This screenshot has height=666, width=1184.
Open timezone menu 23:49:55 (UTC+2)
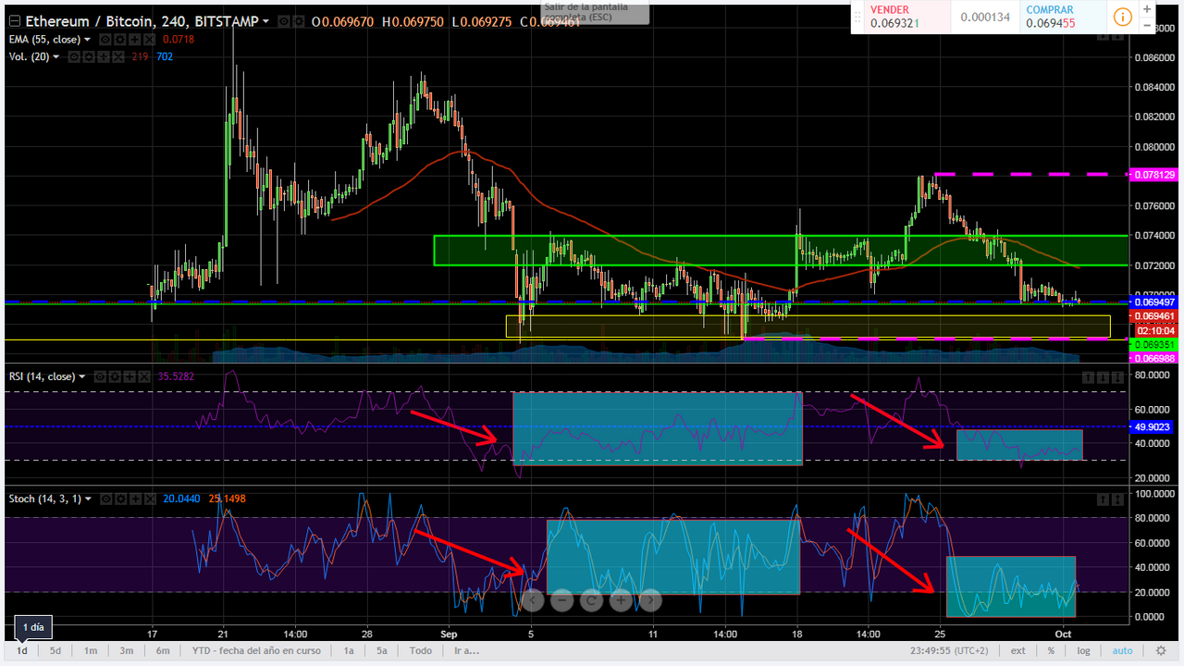point(949,650)
